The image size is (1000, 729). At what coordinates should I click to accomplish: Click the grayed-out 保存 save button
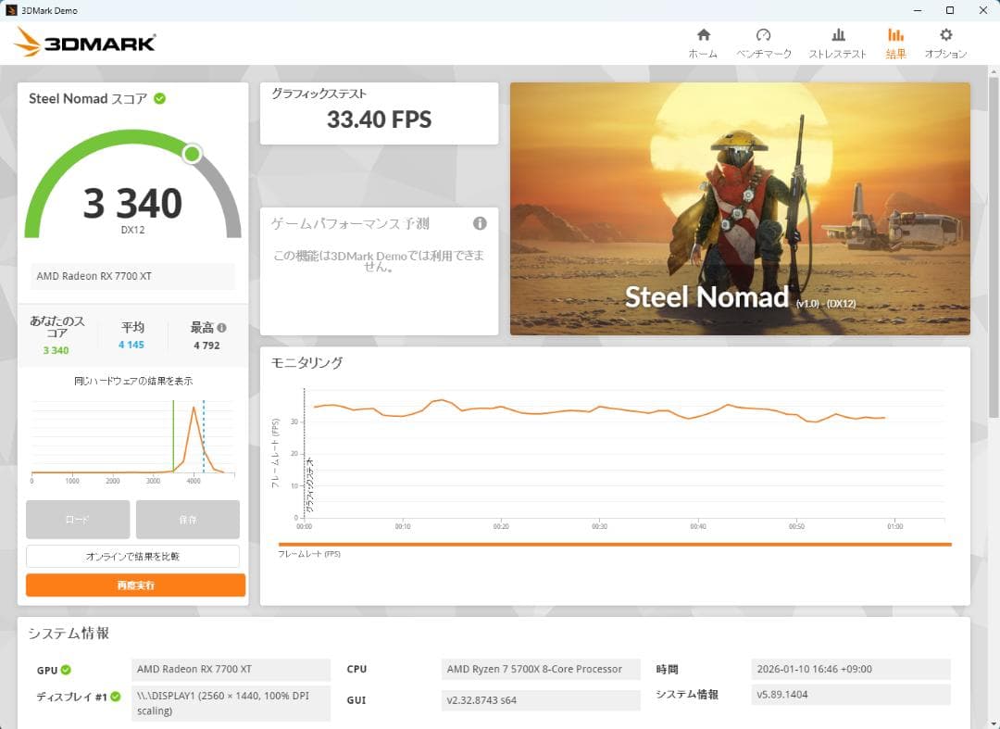[x=188, y=520]
